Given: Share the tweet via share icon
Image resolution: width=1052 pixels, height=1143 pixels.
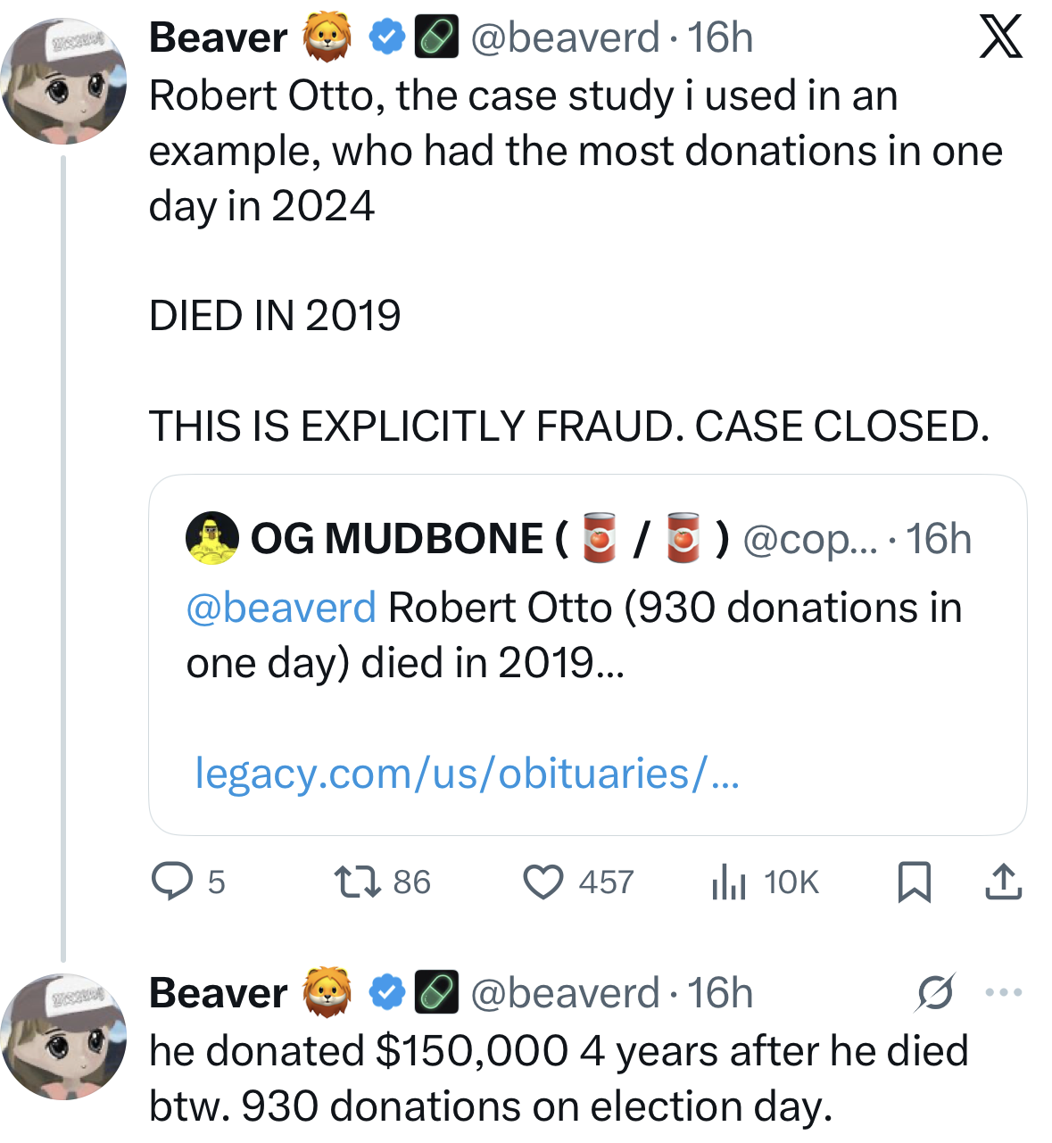Looking at the screenshot, I should (x=1003, y=882).
